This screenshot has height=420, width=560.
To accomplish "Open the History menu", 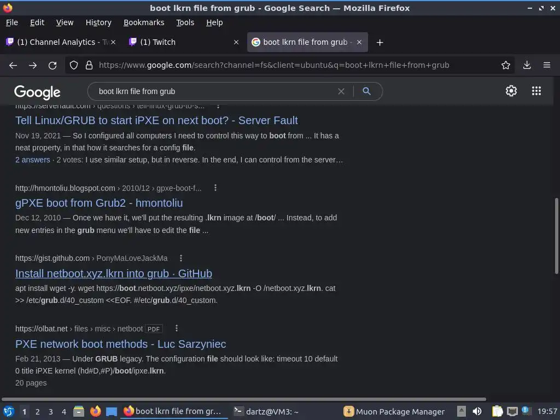I will tap(98, 22).
